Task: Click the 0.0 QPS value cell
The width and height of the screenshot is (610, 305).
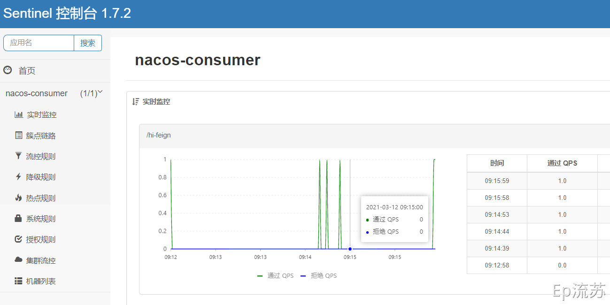Action: click(562, 265)
